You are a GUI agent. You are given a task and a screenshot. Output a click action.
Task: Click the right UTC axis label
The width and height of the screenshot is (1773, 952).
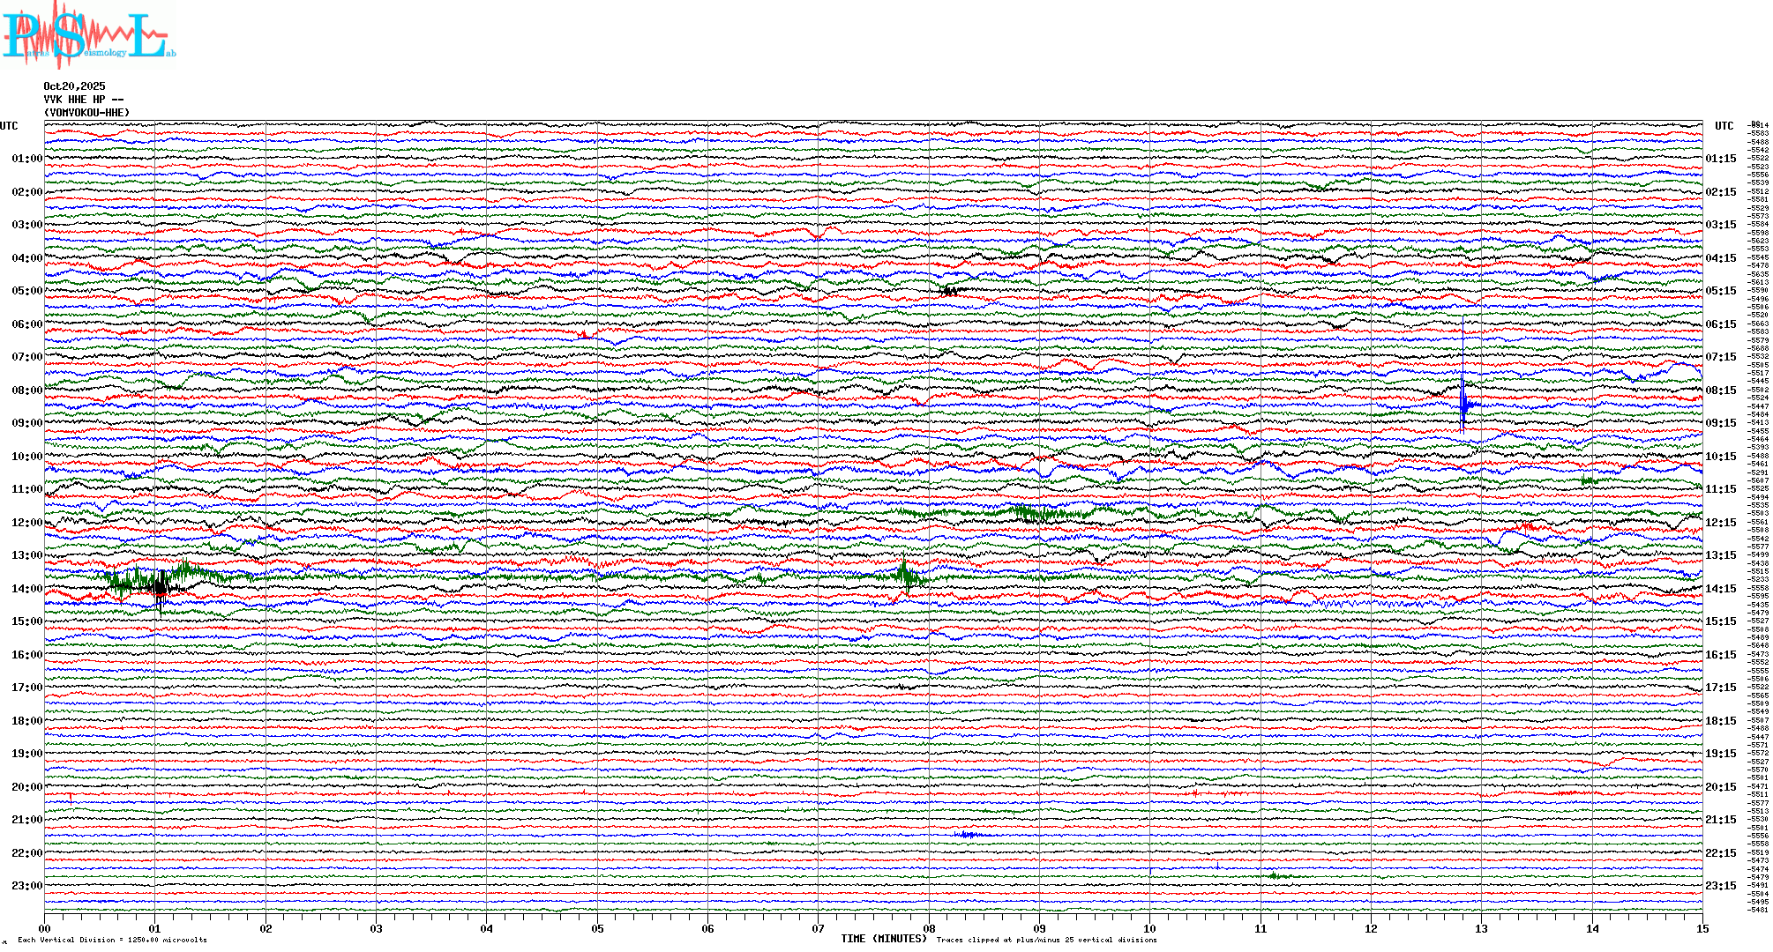pyautogui.click(x=1724, y=126)
